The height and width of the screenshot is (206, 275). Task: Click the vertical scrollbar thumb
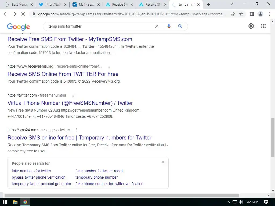click(x=273, y=138)
